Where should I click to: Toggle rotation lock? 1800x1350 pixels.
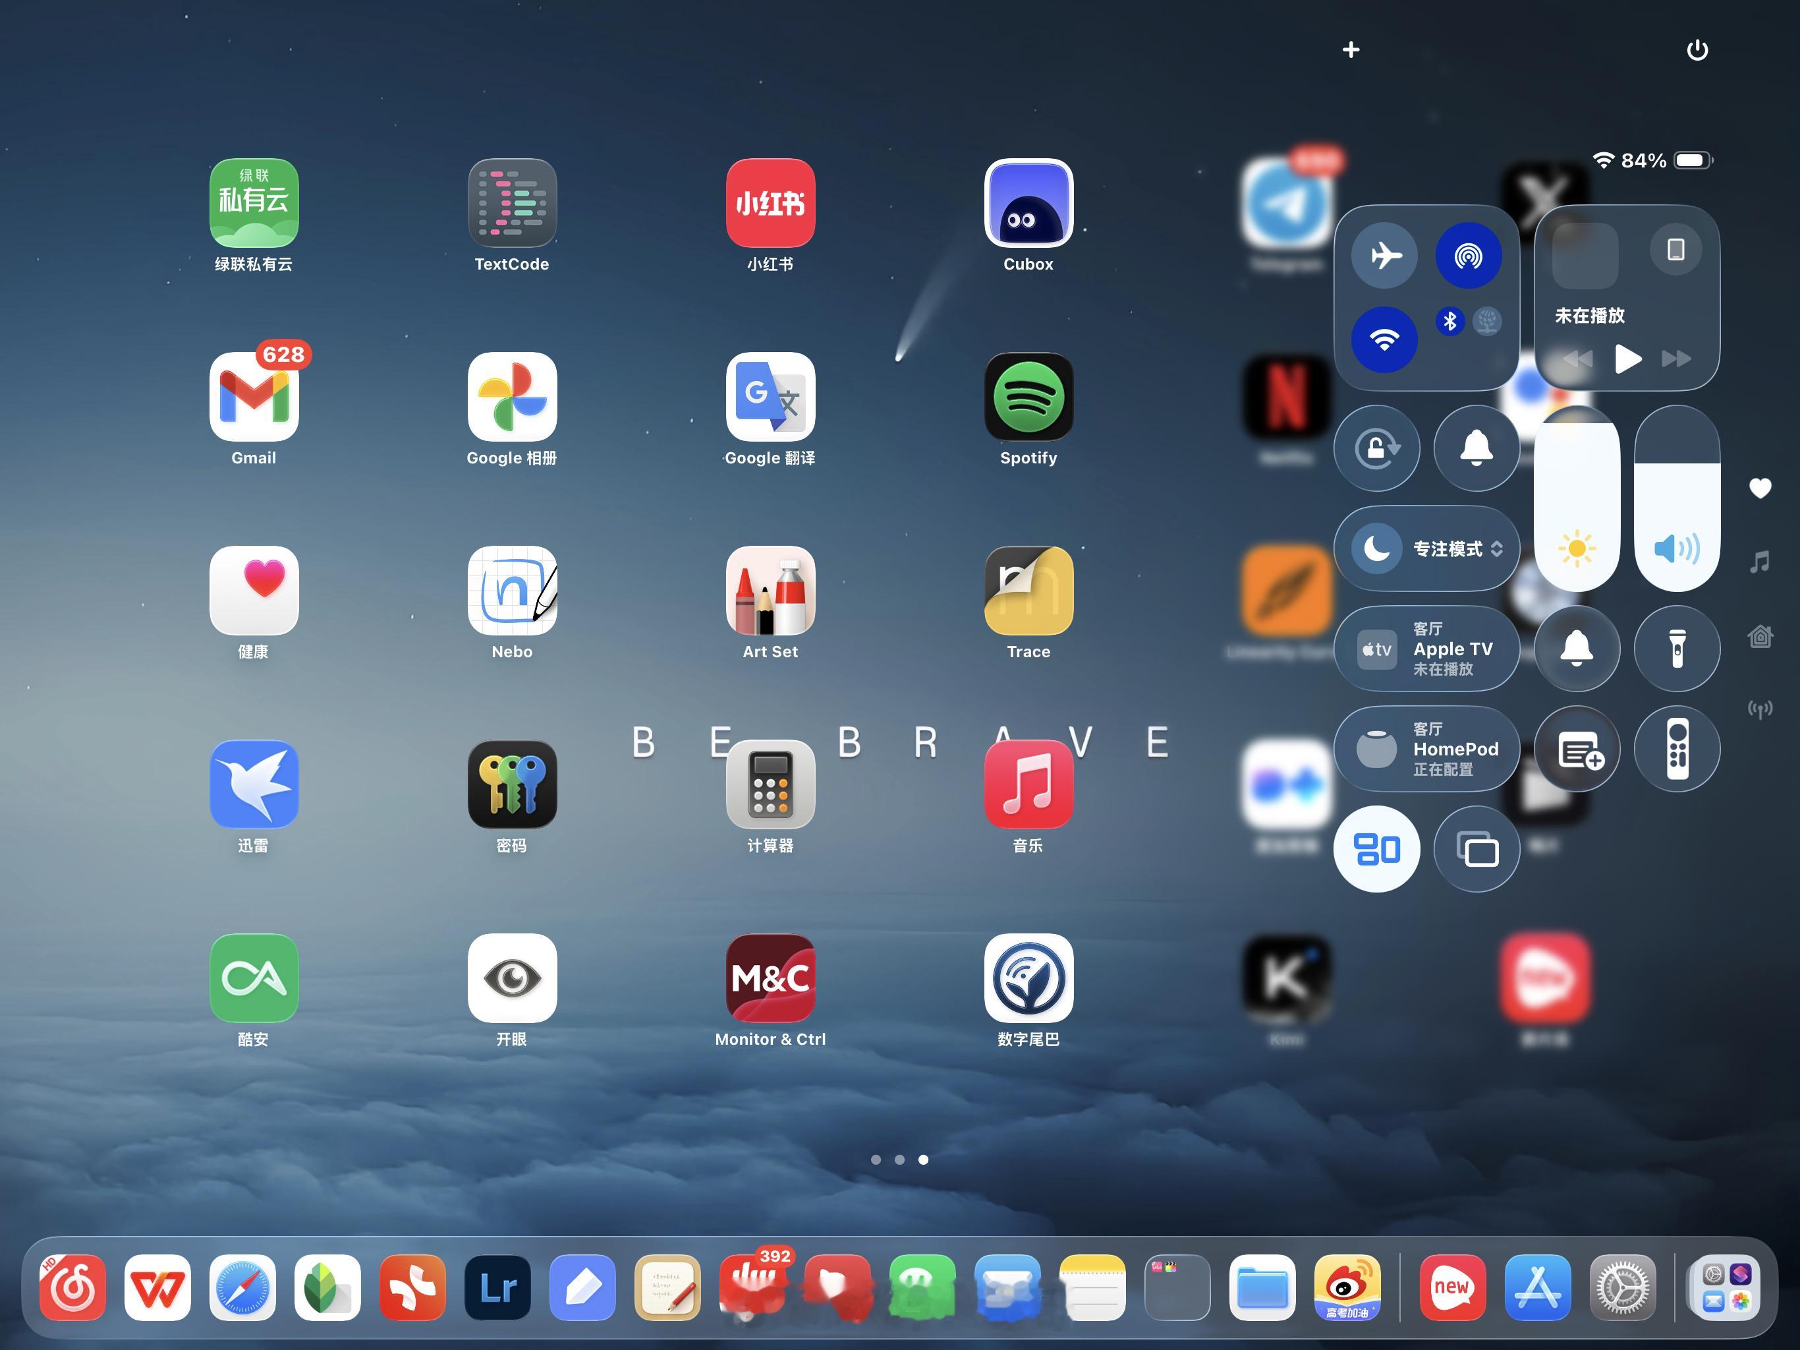(1377, 449)
